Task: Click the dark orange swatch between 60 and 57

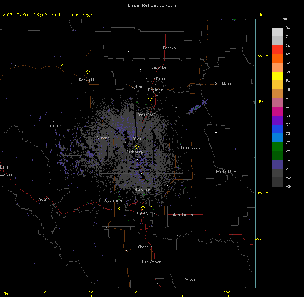Action: [277, 58]
